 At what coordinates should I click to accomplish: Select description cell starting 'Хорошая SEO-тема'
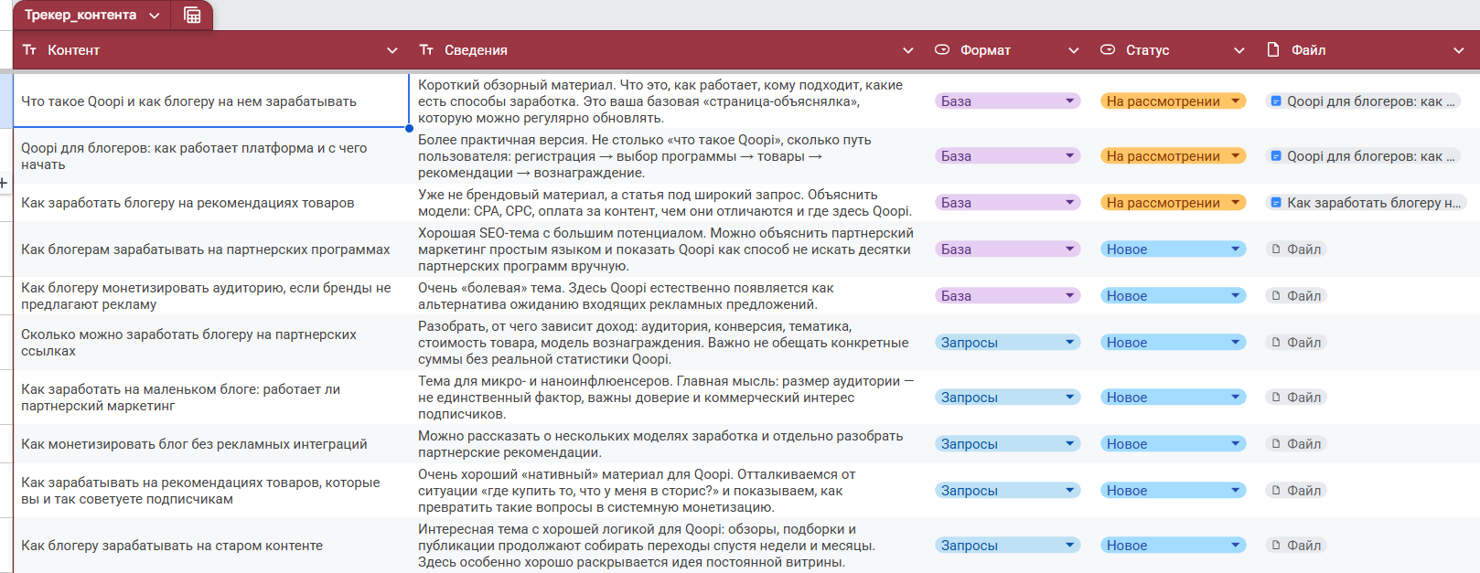pos(668,249)
